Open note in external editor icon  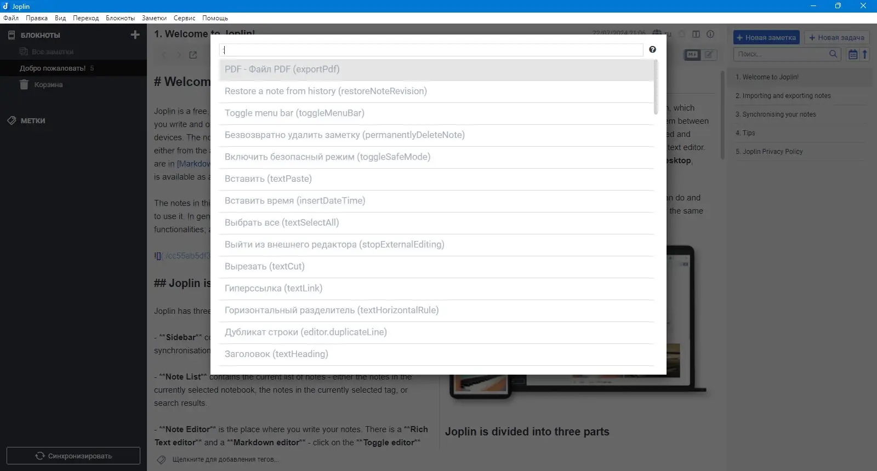[193, 55]
